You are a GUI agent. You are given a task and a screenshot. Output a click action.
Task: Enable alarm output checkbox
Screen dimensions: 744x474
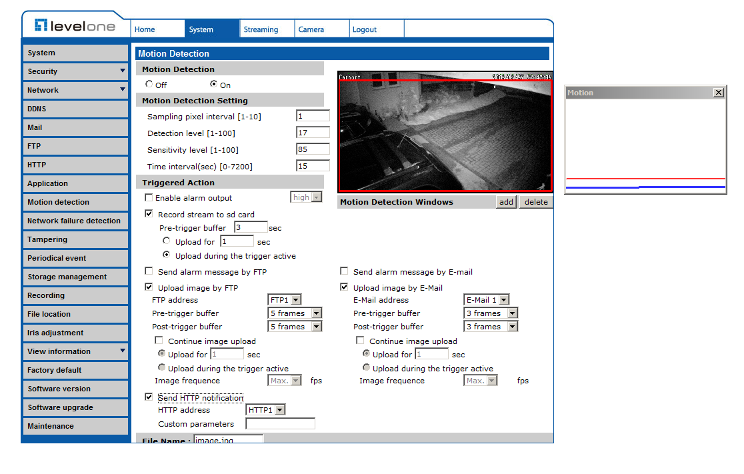(x=149, y=197)
